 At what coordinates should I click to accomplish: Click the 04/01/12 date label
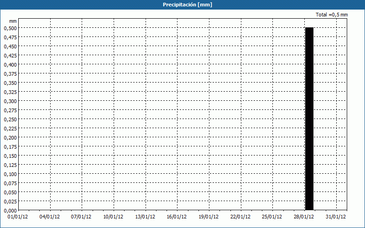[x=50, y=217]
